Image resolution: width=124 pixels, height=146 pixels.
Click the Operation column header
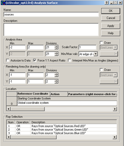[23, 122]
